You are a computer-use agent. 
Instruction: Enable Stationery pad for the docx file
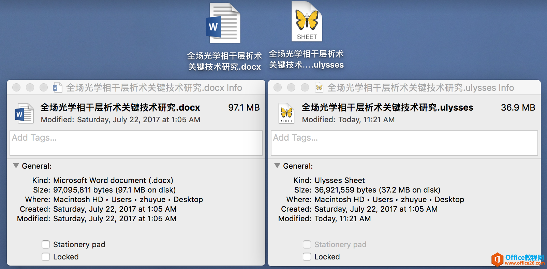coord(46,244)
